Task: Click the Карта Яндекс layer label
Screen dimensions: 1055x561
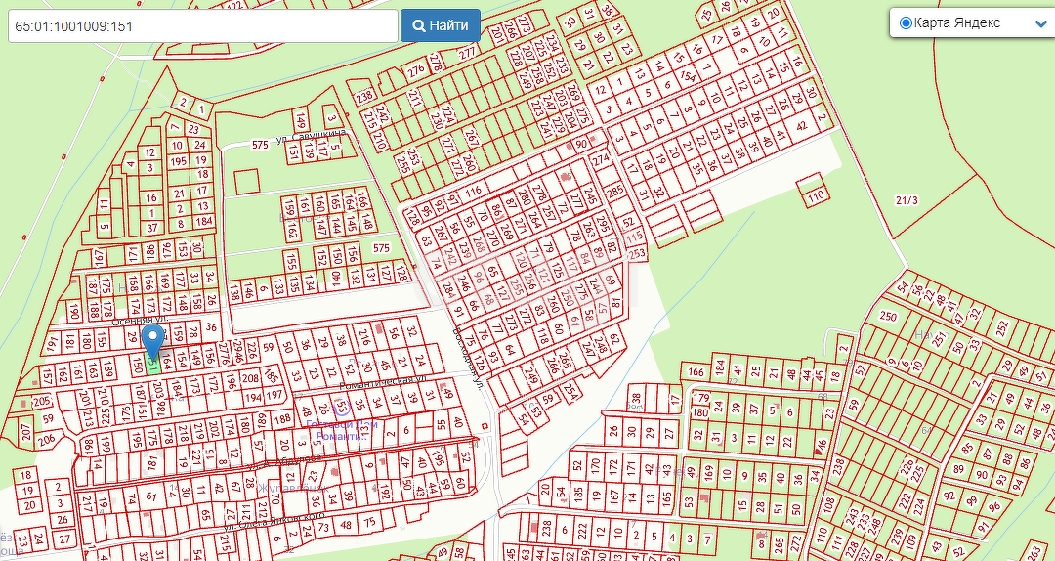Action: (956, 23)
